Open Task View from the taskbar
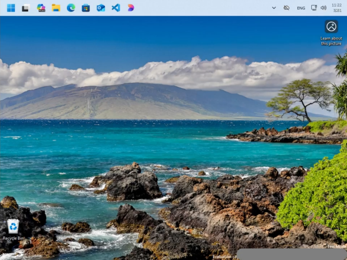This screenshot has width=347, height=260. click(26, 8)
